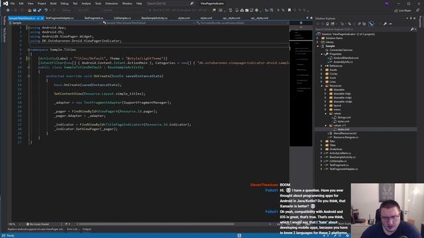
Task: Select the menu folder in Resources
Action: 337,110
